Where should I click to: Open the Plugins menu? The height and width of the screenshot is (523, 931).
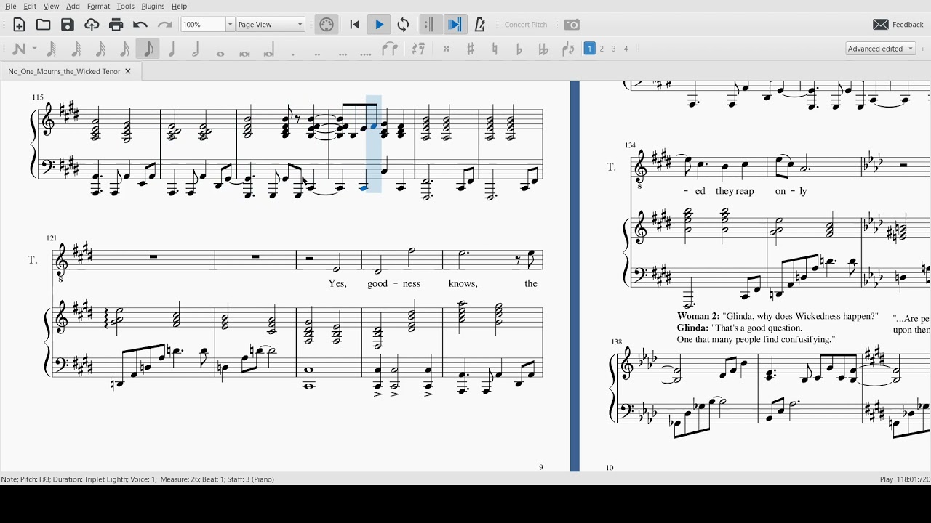pos(153,7)
